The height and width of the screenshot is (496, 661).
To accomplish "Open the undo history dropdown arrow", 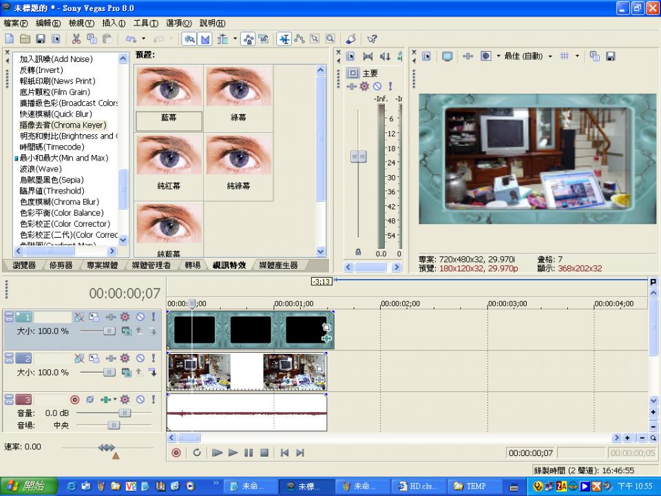I will click(142, 39).
